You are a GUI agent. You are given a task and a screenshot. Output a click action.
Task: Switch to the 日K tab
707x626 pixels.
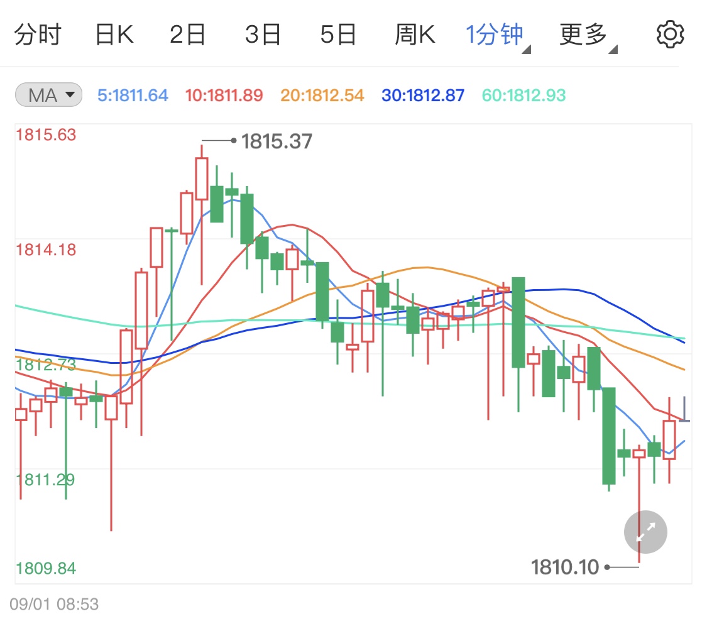pos(114,35)
